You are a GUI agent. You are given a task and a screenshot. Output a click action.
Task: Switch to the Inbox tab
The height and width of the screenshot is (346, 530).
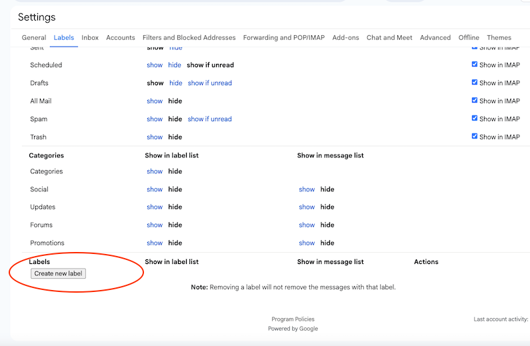click(90, 38)
